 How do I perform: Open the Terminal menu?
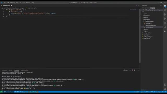(x=28, y=3)
